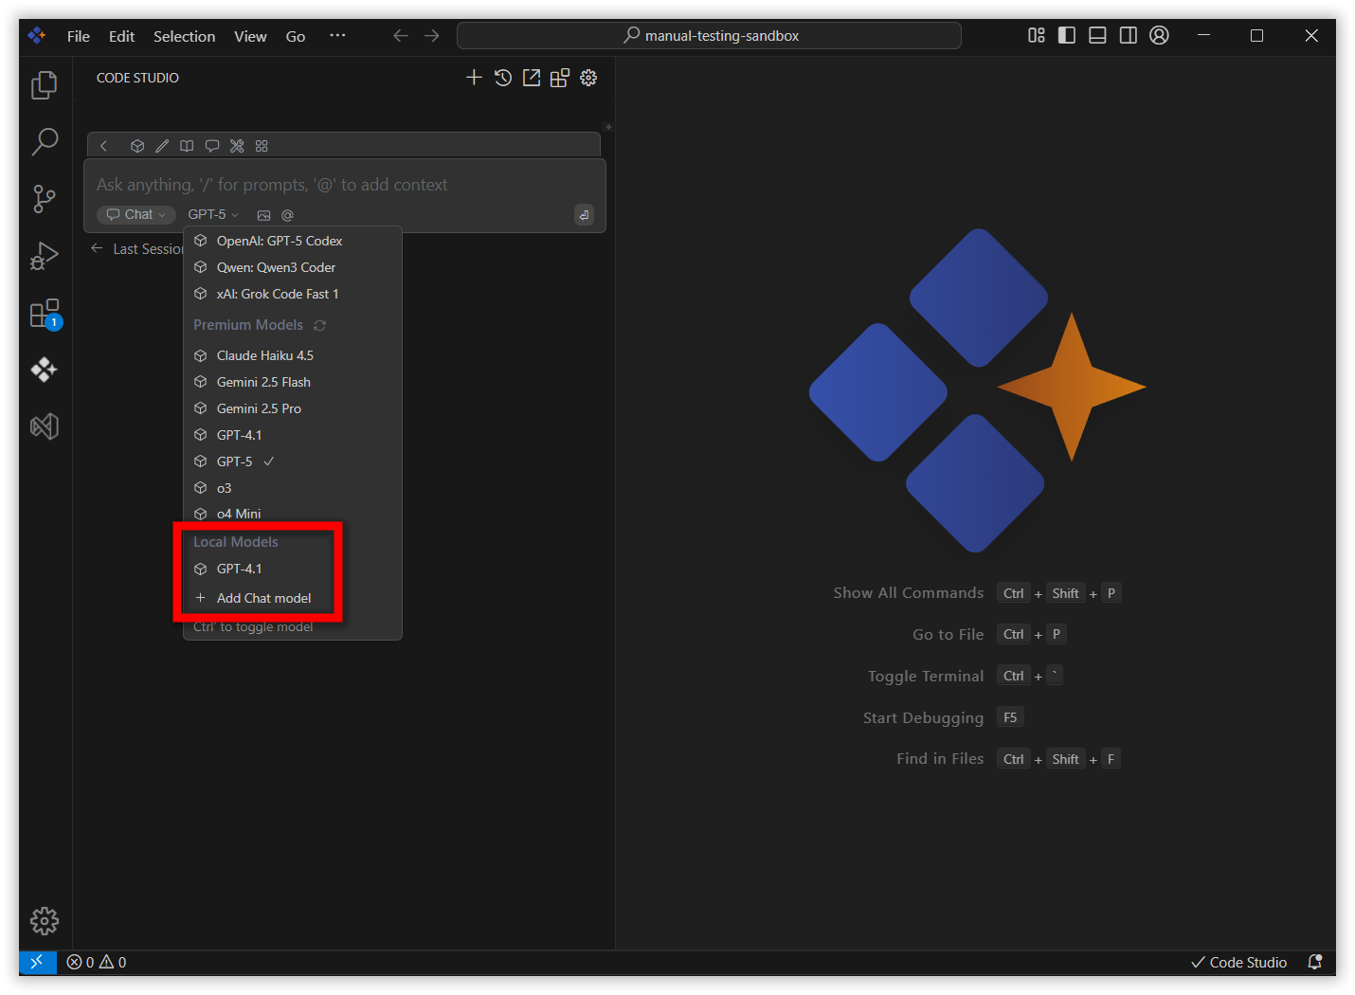Toggle the bottom panel visibility
Image resolution: width=1355 pixels, height=995 pixels.
coord(1097,36)
